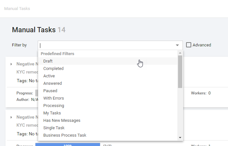
Task: Select the My Tasks filter
Action: click(x=108, y=113)
